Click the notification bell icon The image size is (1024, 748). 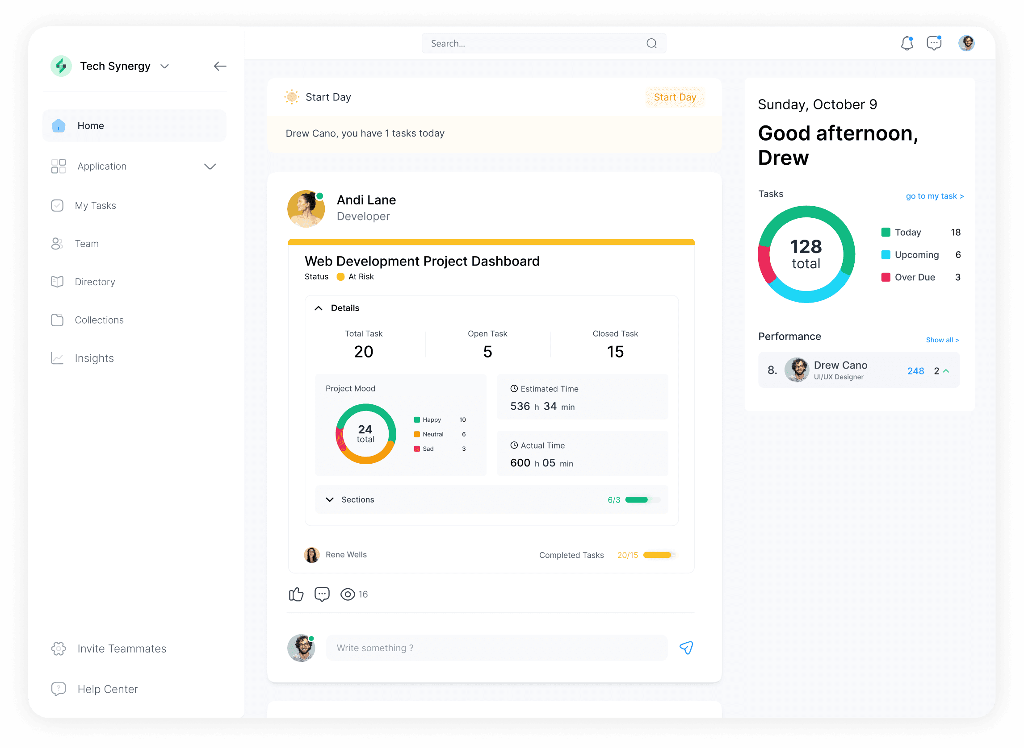906,43
